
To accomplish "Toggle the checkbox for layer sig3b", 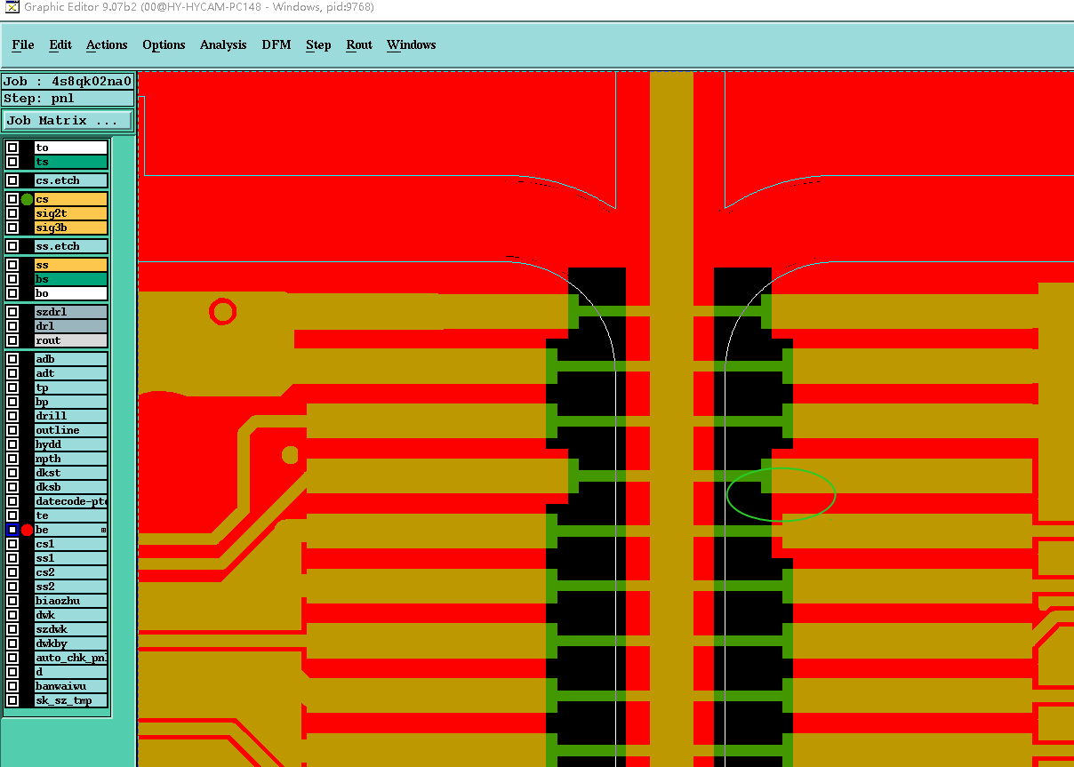I will point(12,228).
